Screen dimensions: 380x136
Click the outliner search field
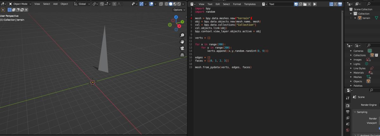coord(373,4)
